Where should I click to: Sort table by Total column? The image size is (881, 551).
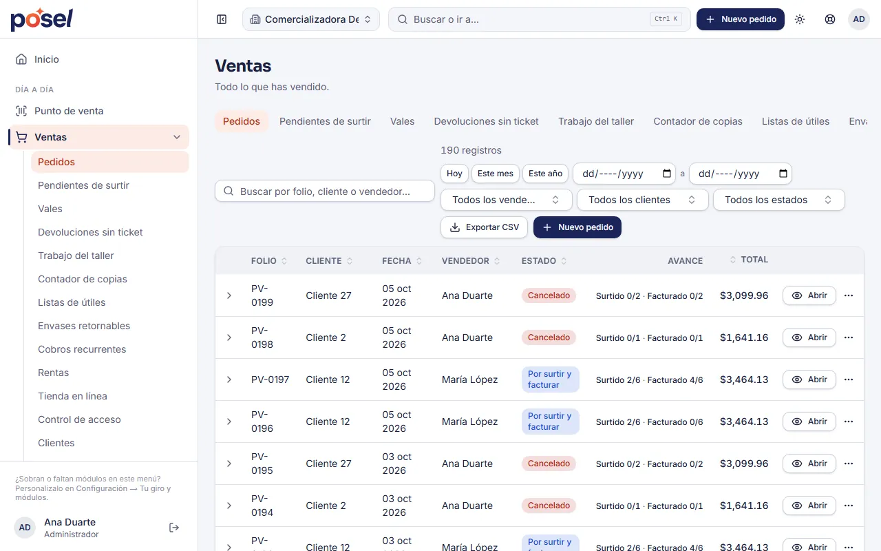(x=749, y=260)
